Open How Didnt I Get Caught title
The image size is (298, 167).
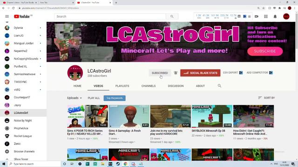click(x=250, y=132)
